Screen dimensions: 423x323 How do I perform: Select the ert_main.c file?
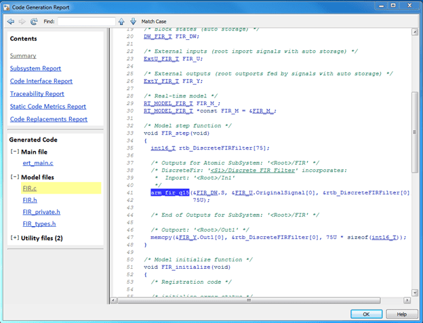(x=38, y=163)
